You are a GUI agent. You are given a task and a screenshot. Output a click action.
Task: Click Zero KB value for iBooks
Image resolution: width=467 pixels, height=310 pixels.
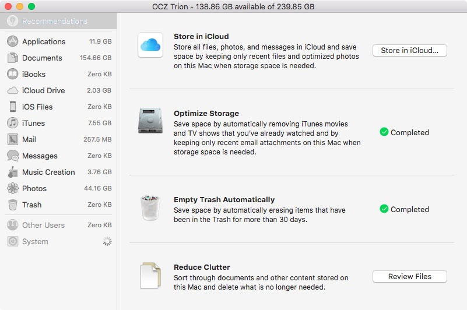[100, 74]
